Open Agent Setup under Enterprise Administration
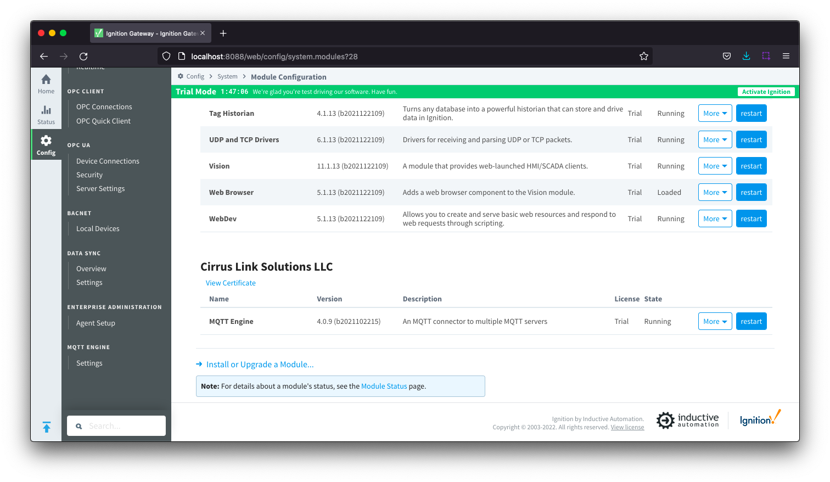The image size is (830, 482). pyautogui.click(x=96, y=323)
